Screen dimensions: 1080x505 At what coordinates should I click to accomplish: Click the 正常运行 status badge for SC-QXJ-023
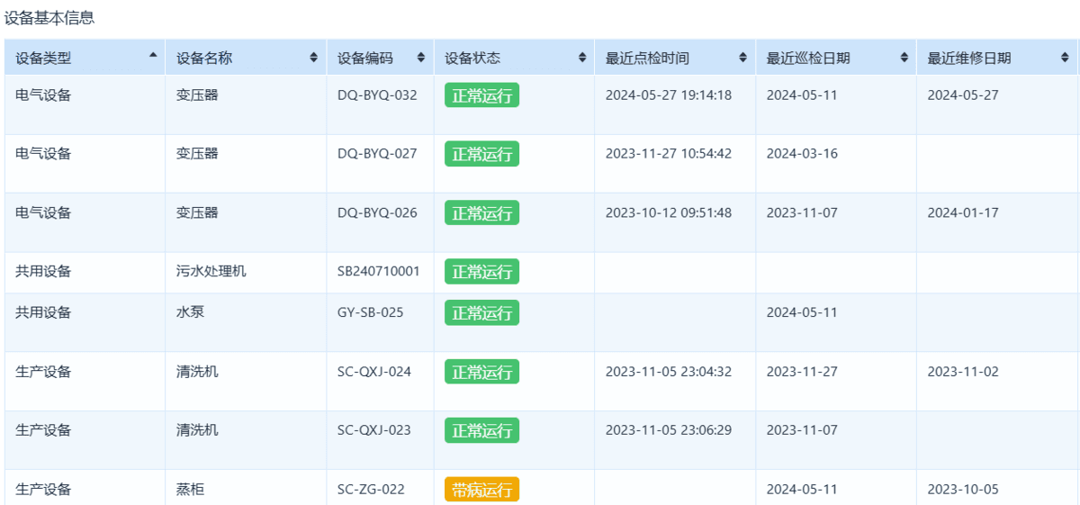[481, 430]
